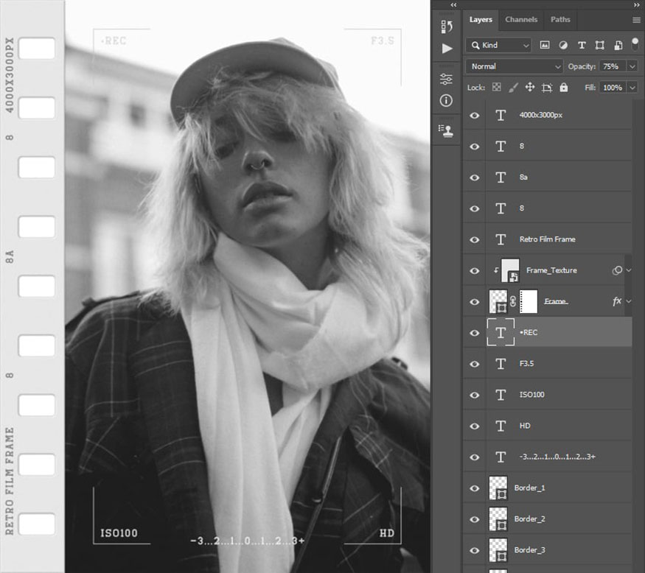Collapse the panel dock double arrows at right
645x573 pixels.
click(637, 5)
